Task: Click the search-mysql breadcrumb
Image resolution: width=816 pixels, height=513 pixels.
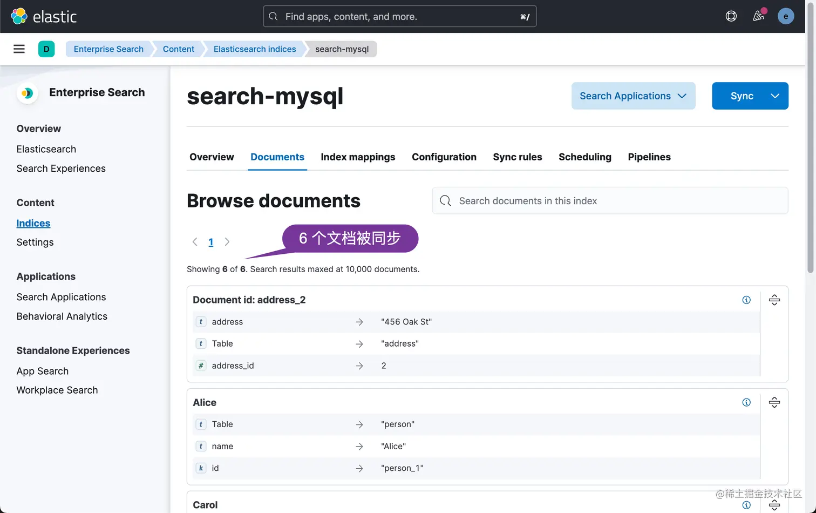Action: click(342, 49)
